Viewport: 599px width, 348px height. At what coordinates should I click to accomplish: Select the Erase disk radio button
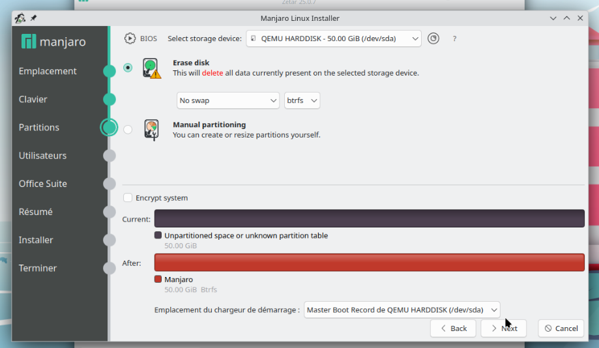pyautogui.click(x=128, y=68)
